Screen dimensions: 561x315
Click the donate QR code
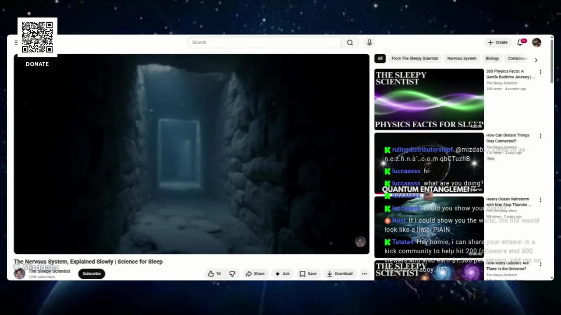coord(37,37)
